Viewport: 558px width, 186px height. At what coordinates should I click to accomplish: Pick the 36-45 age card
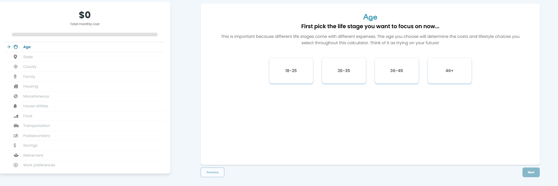coord(396,71)
